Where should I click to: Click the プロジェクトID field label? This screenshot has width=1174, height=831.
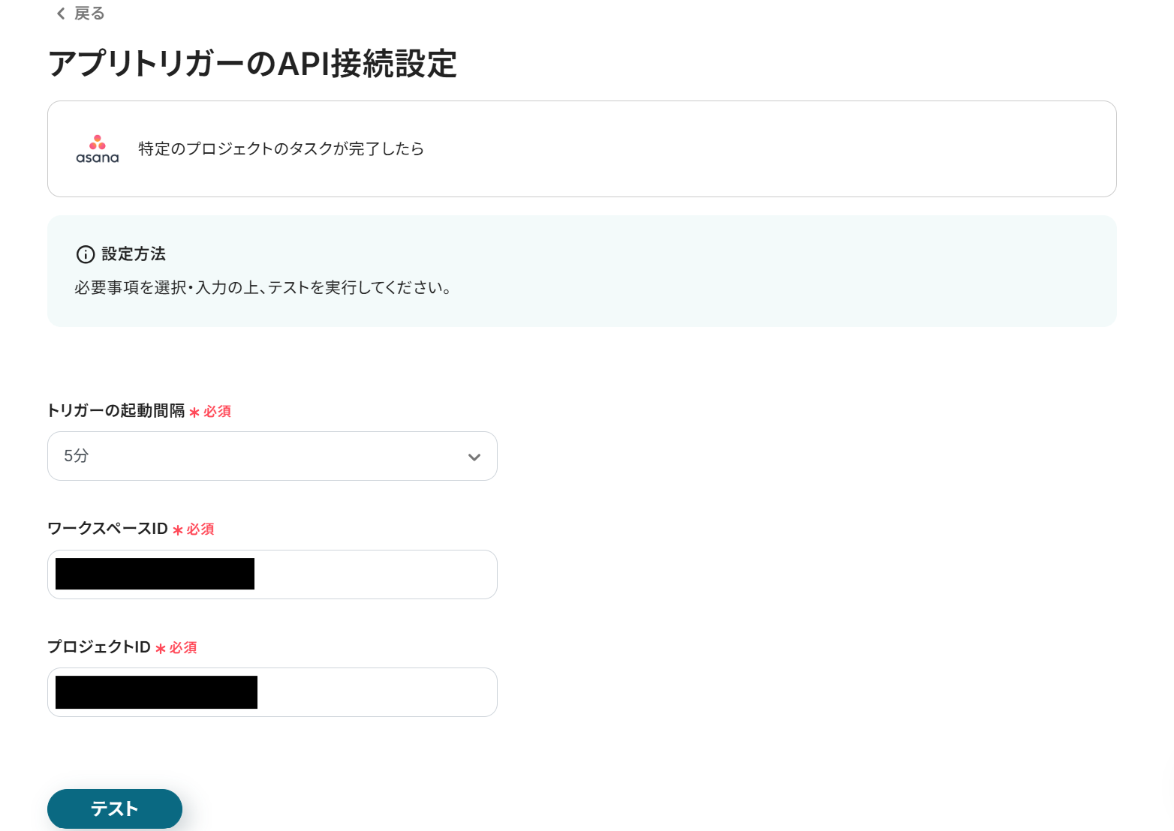click(x=99, y=647)
